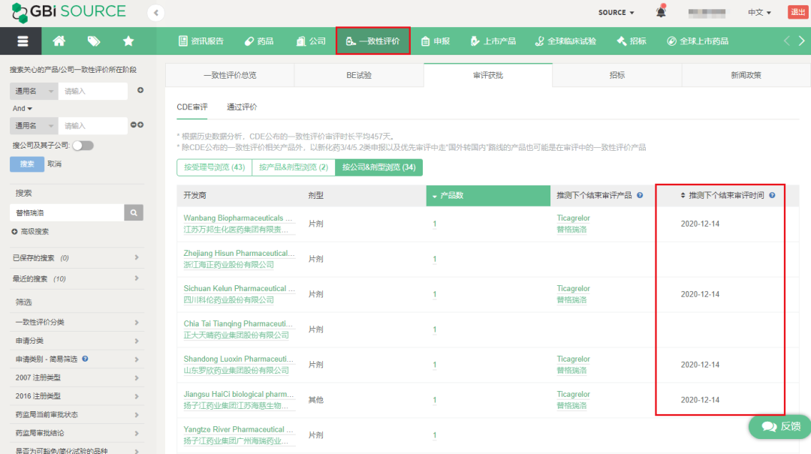Select the CDE审评 sub-tab
The image size is (811, 454).
click(192, 107)
